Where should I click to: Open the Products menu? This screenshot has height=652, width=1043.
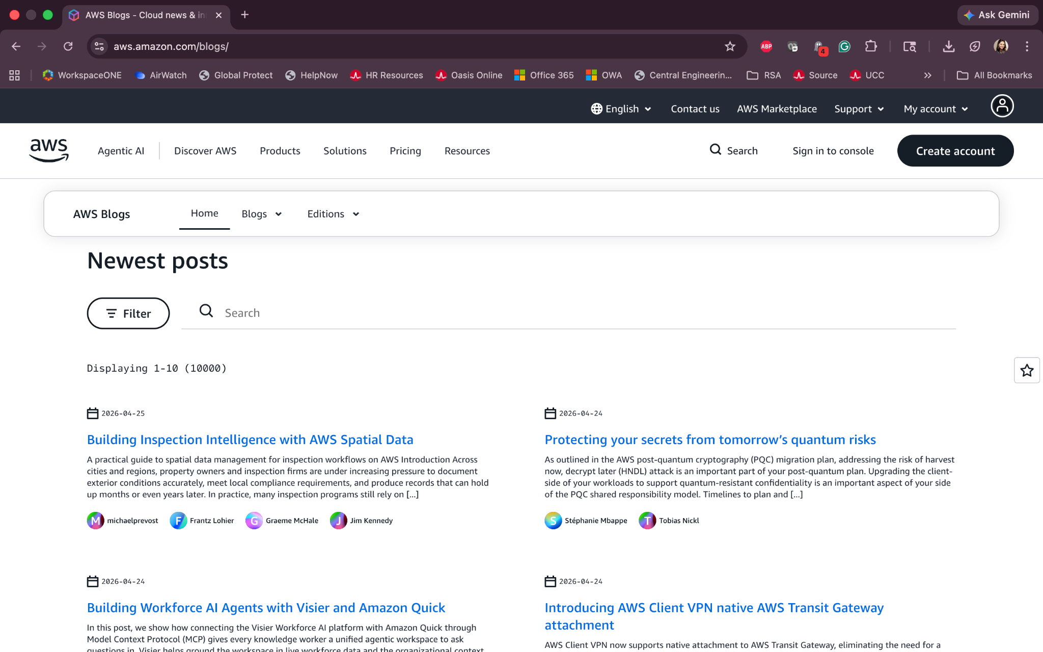coord(280,151)
